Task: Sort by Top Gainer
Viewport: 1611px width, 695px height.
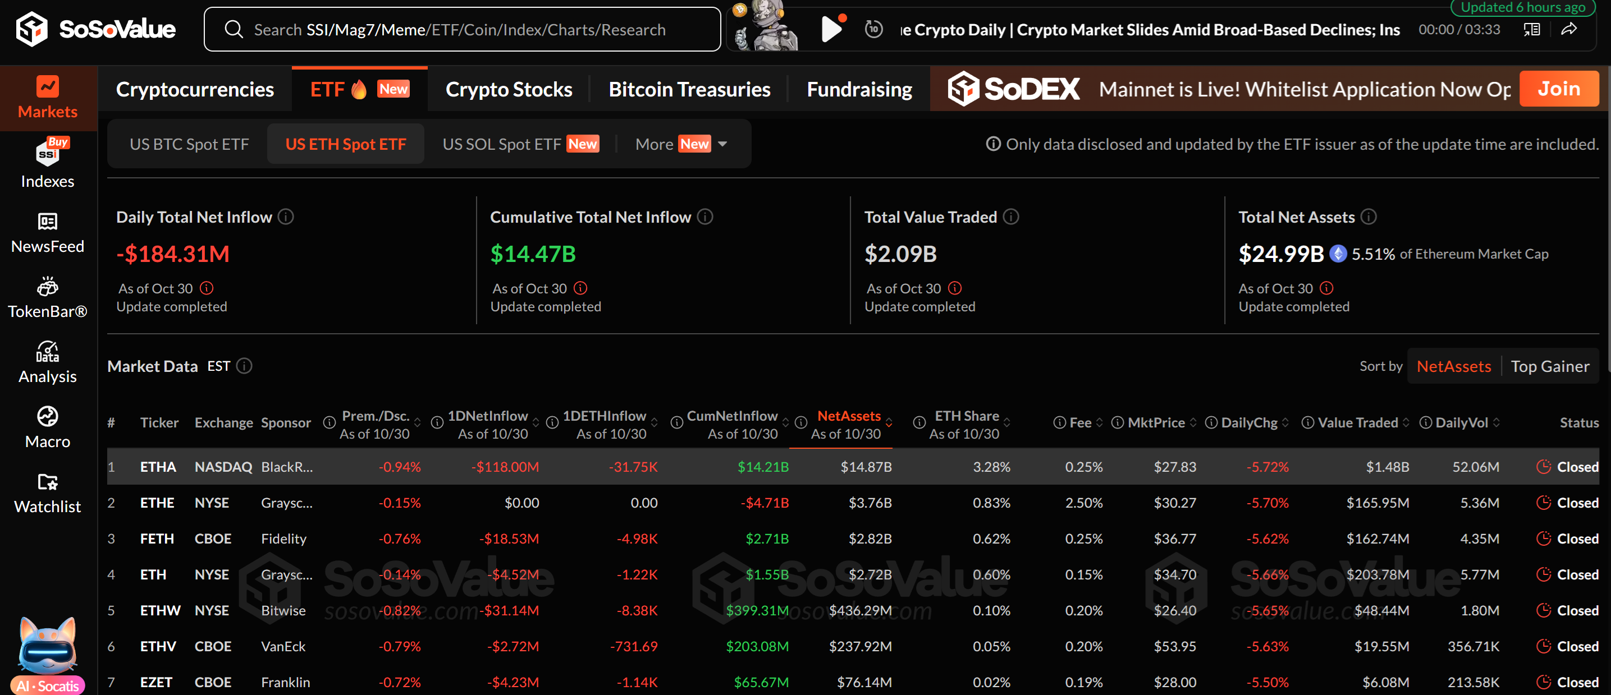Action: coord(1549,366)
